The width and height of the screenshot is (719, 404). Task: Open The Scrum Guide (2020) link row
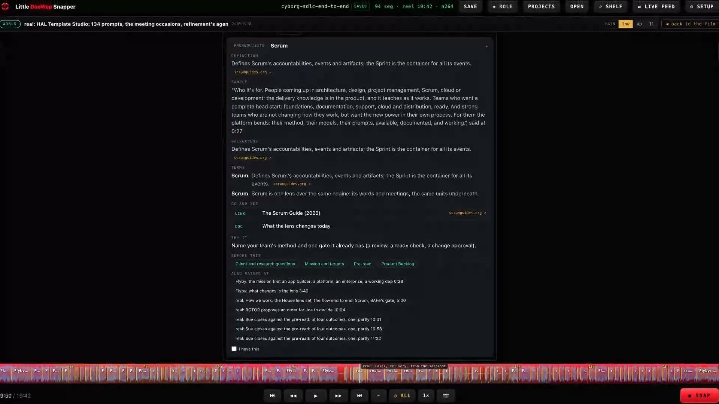point(360,213)
